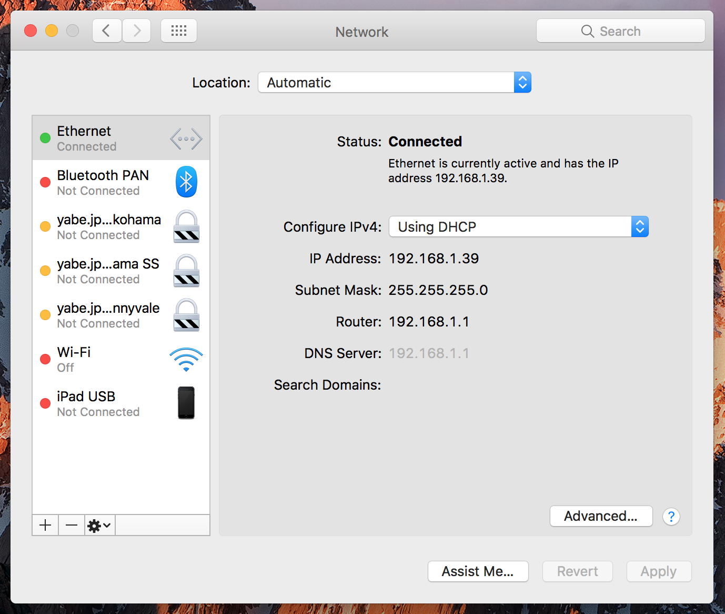This screenshot has height=614, width=725.
Task: Click the Assist Me button
Action: click(478, 571)
